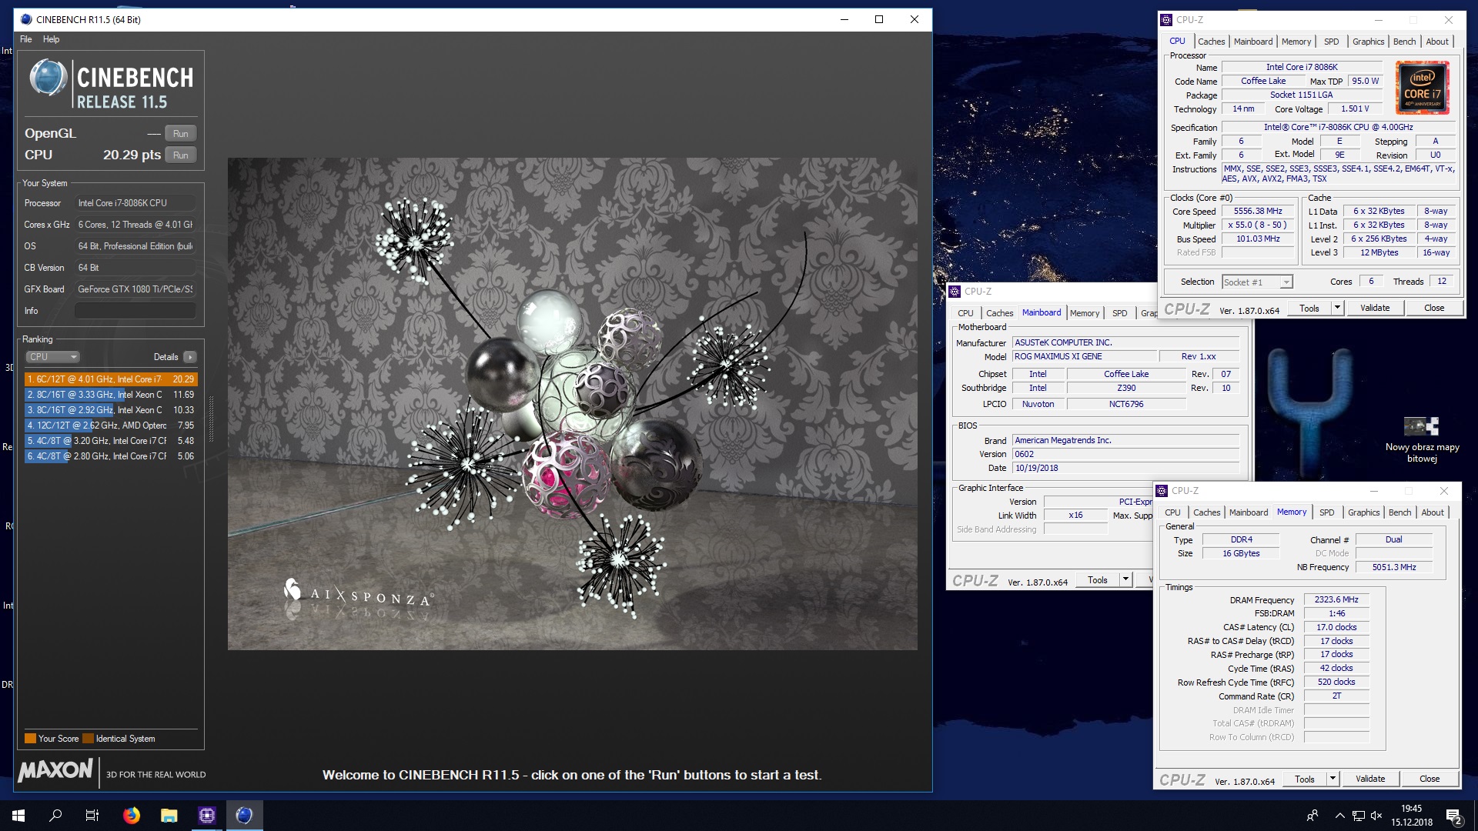Image resolution: width=1478 pixels, height=831 pixels.
Task: Click Validate in top CPU-Z window
Action: click(x=1375, y=308)
